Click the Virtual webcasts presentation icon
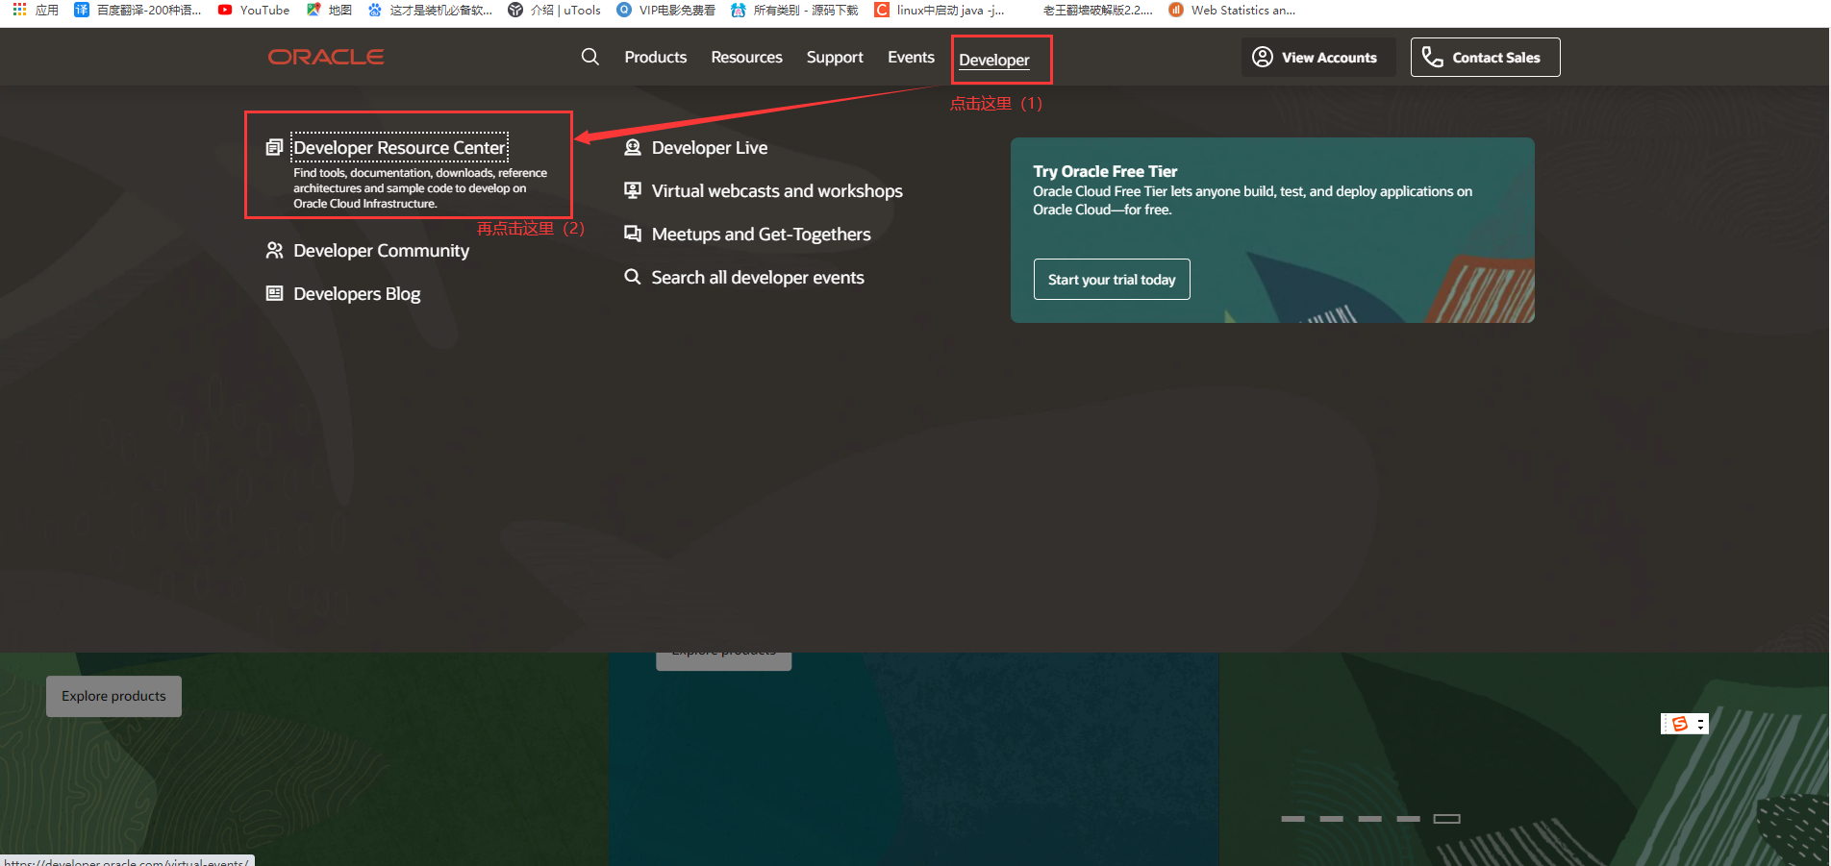This screenshot has height=866, width=1831. tap(632, 190)
